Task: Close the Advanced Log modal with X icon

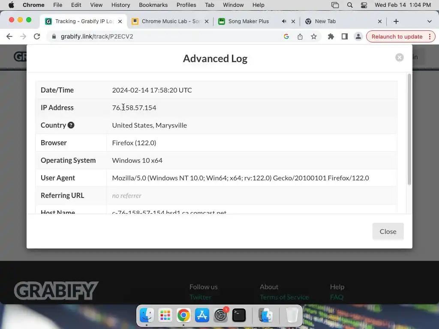Action: (399, 57)
